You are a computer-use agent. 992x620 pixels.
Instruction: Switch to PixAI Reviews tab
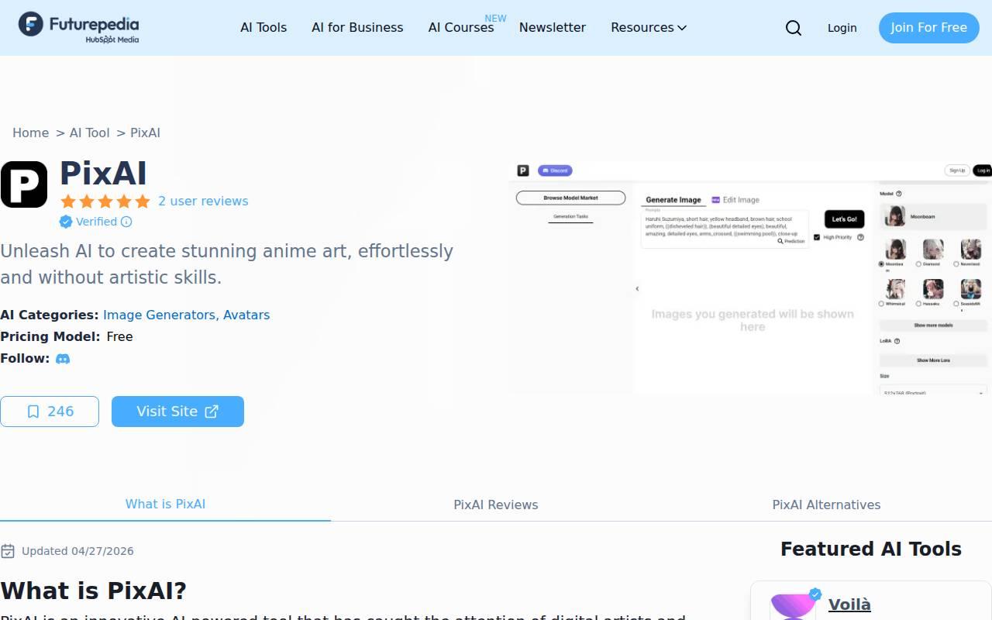click(x=496, y=505)
